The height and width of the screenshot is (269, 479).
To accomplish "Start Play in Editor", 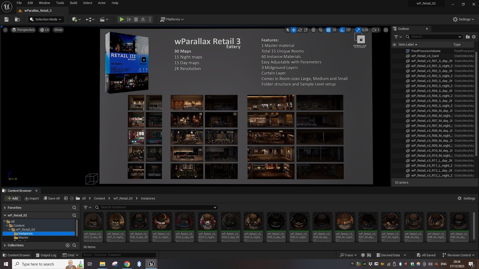I will pos(122,19).
